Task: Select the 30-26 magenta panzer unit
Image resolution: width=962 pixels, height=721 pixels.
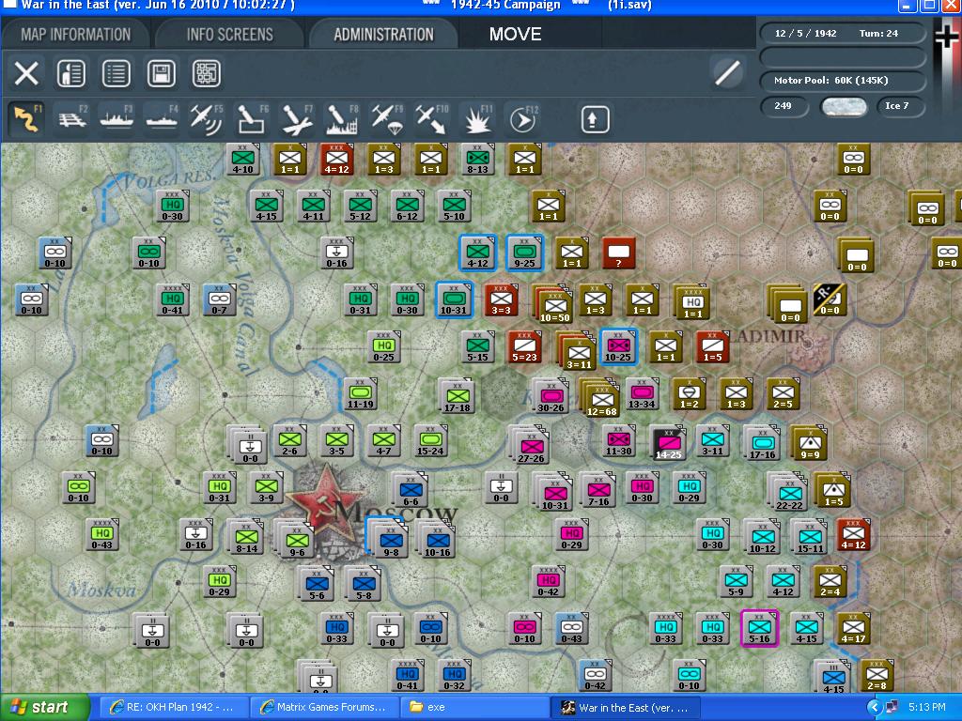Action: click(x=551, y=395)
